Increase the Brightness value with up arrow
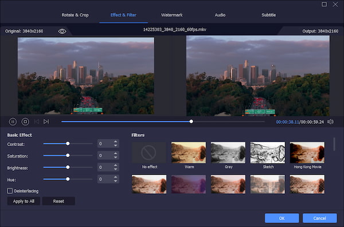The image size is (344, 227). pos(115,165)
